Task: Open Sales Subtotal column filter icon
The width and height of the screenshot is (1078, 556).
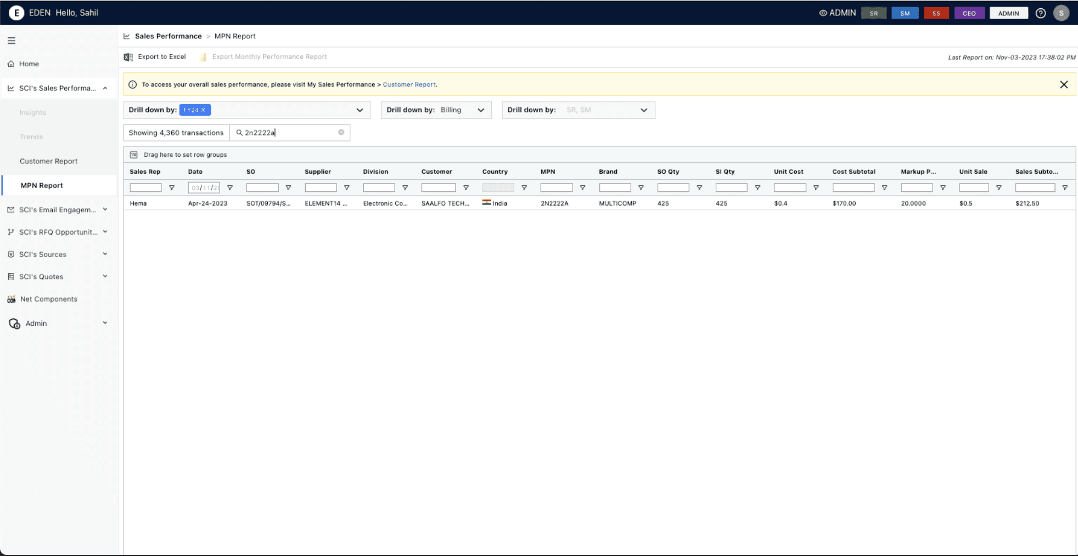Action: (x=1065, y=188)
